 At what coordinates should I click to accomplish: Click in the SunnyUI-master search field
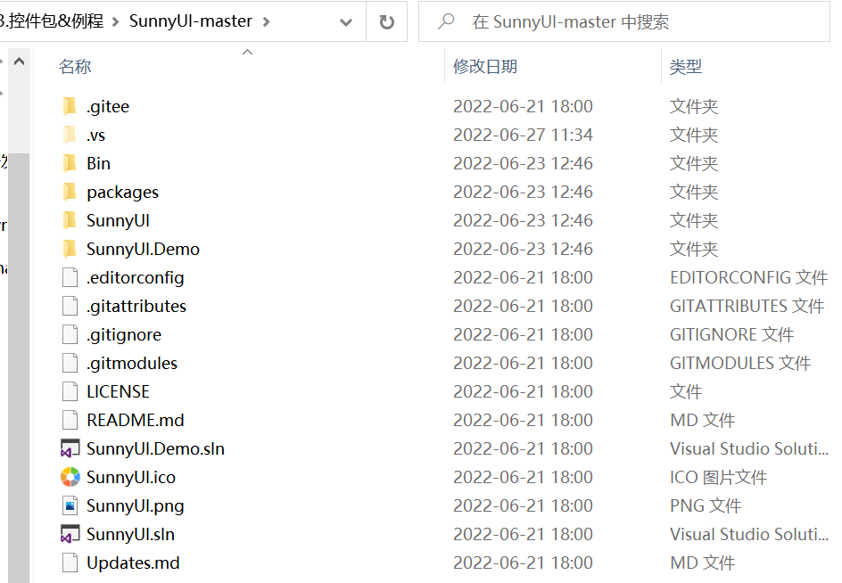click(624, 22)
